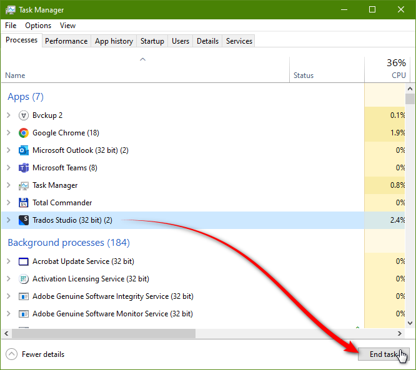Click the horizontal scrollbar thumb
The height and width of the screenshot is (370, 416).
tap(104, 333)
